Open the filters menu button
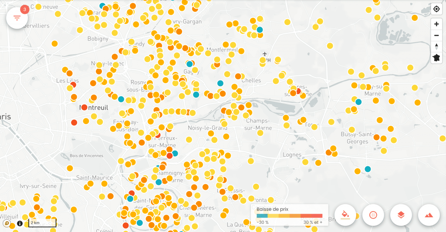 [x=17, y=18]
